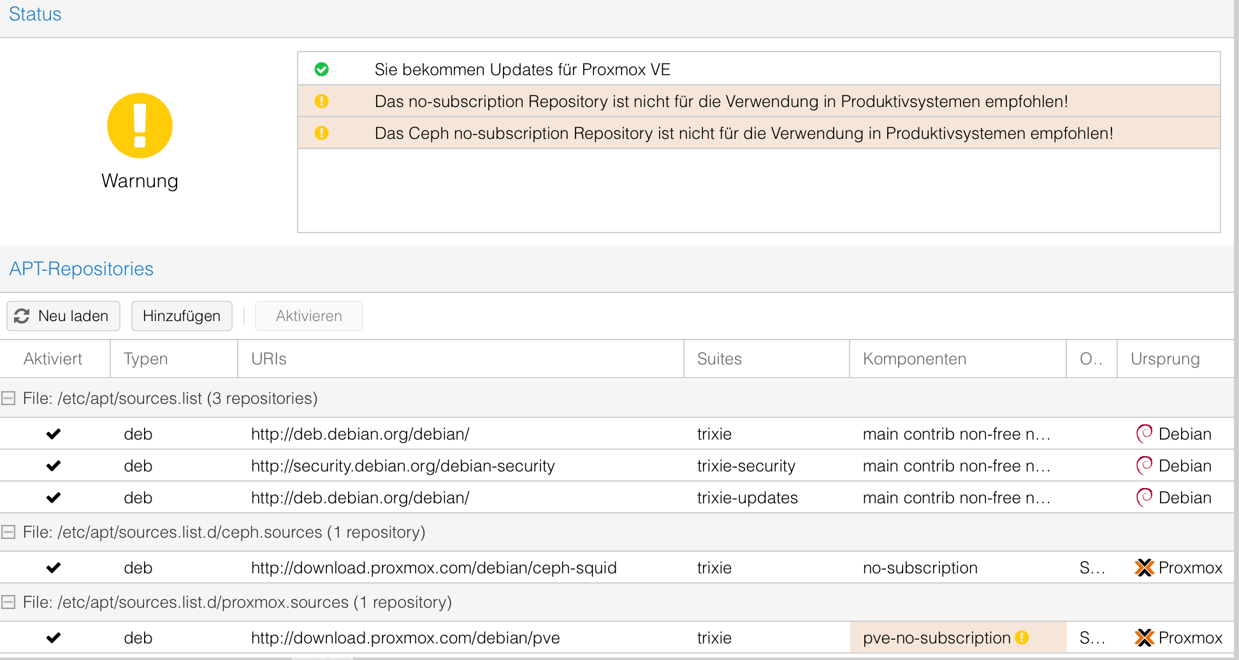
Task: Click the Aktivieren button
Action: [309, 316]
